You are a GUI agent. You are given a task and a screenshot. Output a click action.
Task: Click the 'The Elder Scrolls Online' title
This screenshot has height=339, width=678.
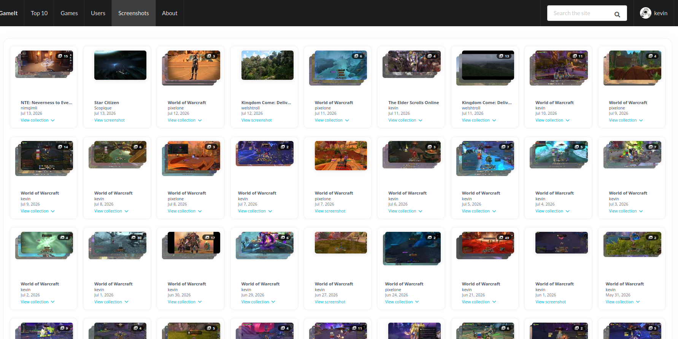pyautogui.click(x=413, y=103)
